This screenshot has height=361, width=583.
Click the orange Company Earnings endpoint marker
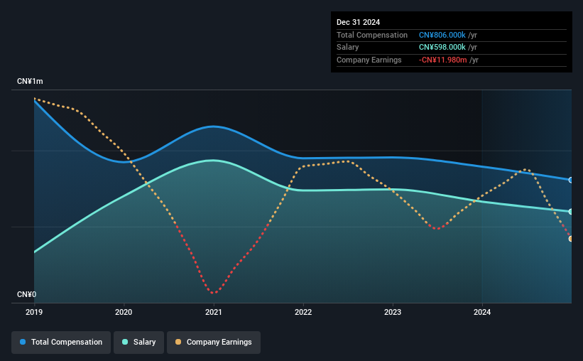571,239
